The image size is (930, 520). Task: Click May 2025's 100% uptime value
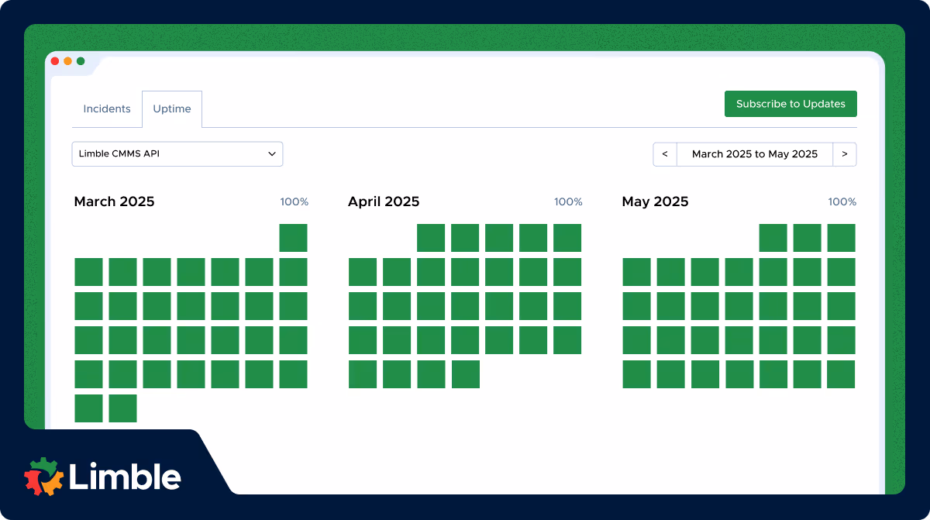point(842,201)
